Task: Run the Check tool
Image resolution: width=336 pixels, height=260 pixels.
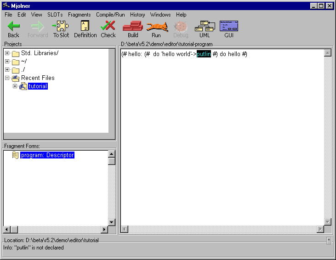Action: (x=108, y=27)
